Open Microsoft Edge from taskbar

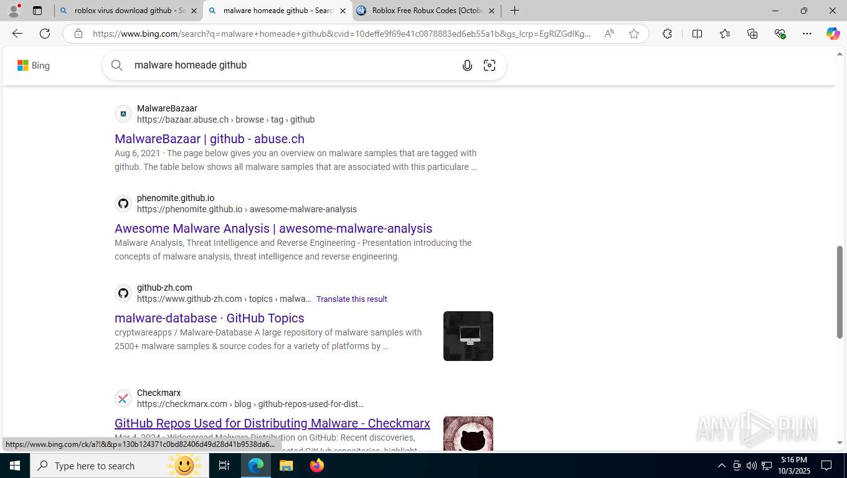[256, 466]
